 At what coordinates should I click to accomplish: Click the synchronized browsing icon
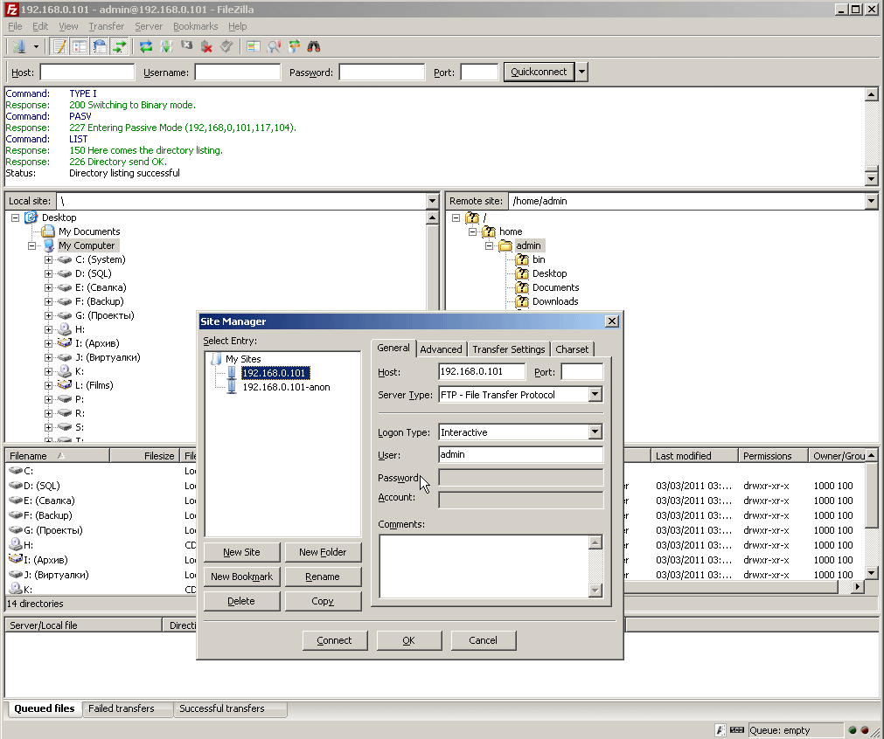294,46
